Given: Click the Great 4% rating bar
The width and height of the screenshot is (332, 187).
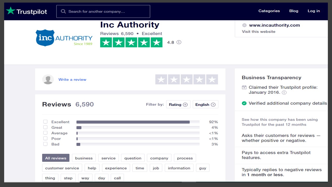Looking at the screenshot, I should point(138,128).
